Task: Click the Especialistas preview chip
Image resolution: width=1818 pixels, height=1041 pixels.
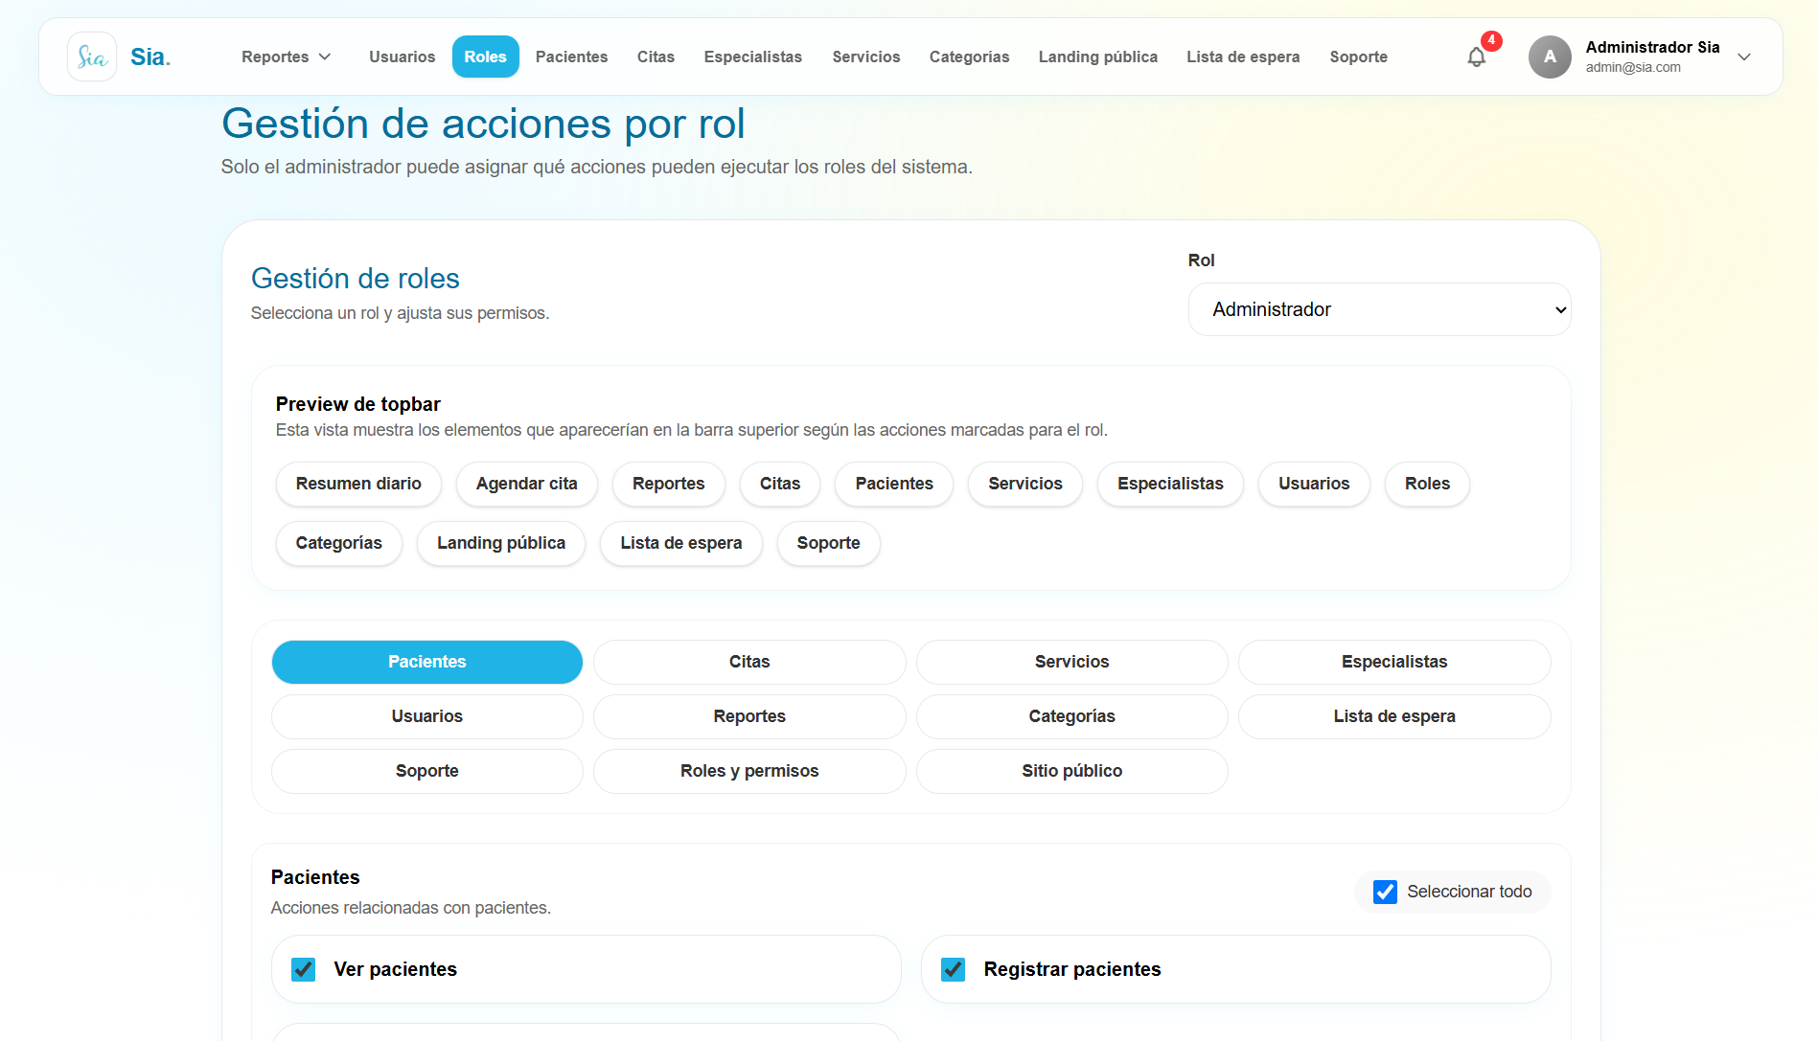Action: click(x=1170, y=484)
